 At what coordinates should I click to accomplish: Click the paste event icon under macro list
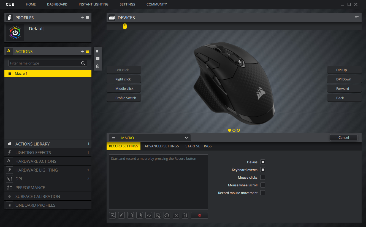[x=140, y=215]
